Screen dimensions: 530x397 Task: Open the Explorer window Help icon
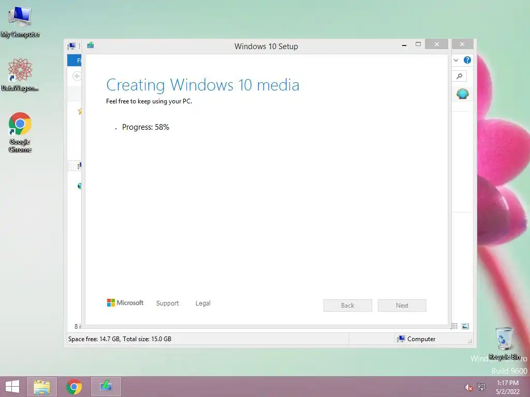point(467,60)
